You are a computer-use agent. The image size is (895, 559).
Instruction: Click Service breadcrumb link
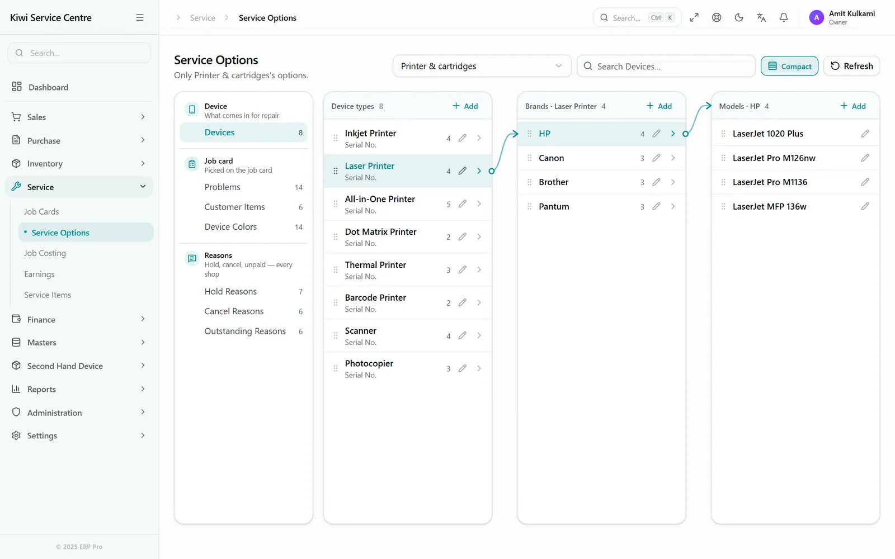202,18
